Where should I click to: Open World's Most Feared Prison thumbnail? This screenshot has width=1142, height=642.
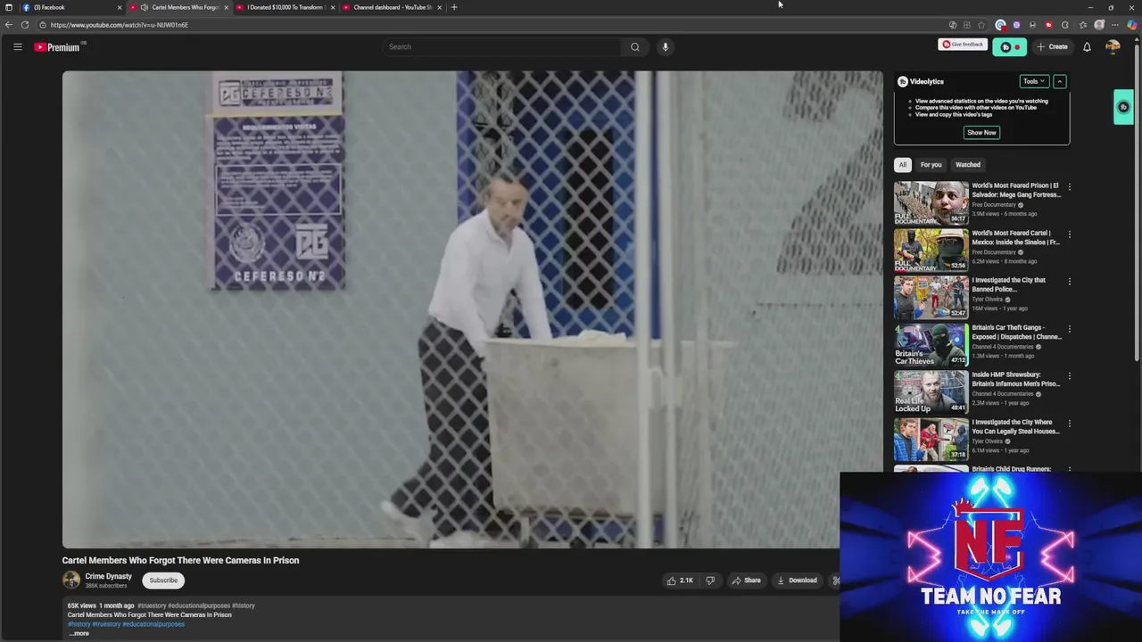click(x=931, y=203)
